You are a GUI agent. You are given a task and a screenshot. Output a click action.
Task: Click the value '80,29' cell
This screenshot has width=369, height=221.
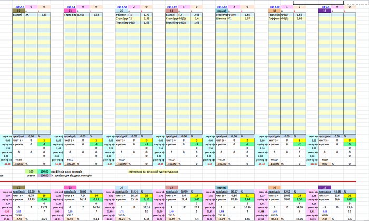(x=109, y=219)
